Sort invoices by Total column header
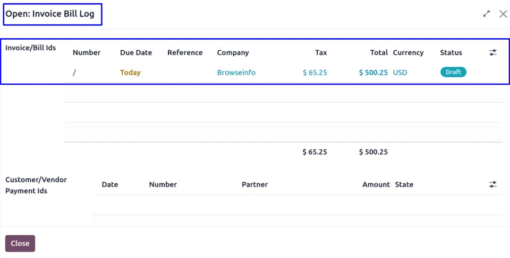 point(379,52)
